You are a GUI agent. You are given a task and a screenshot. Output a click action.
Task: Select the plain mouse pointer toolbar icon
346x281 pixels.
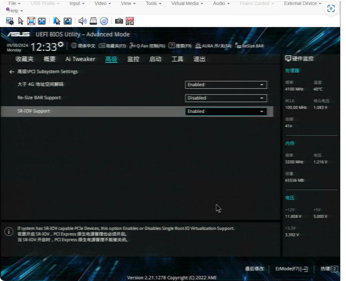click(21, 21)
